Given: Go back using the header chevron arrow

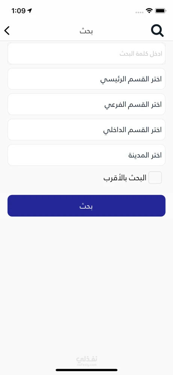Looking at the screenshot, I should point(7,30).
